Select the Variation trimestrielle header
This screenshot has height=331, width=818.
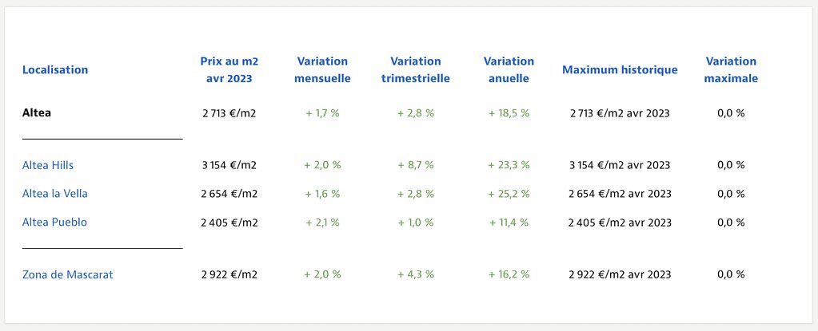pos(416,70)
